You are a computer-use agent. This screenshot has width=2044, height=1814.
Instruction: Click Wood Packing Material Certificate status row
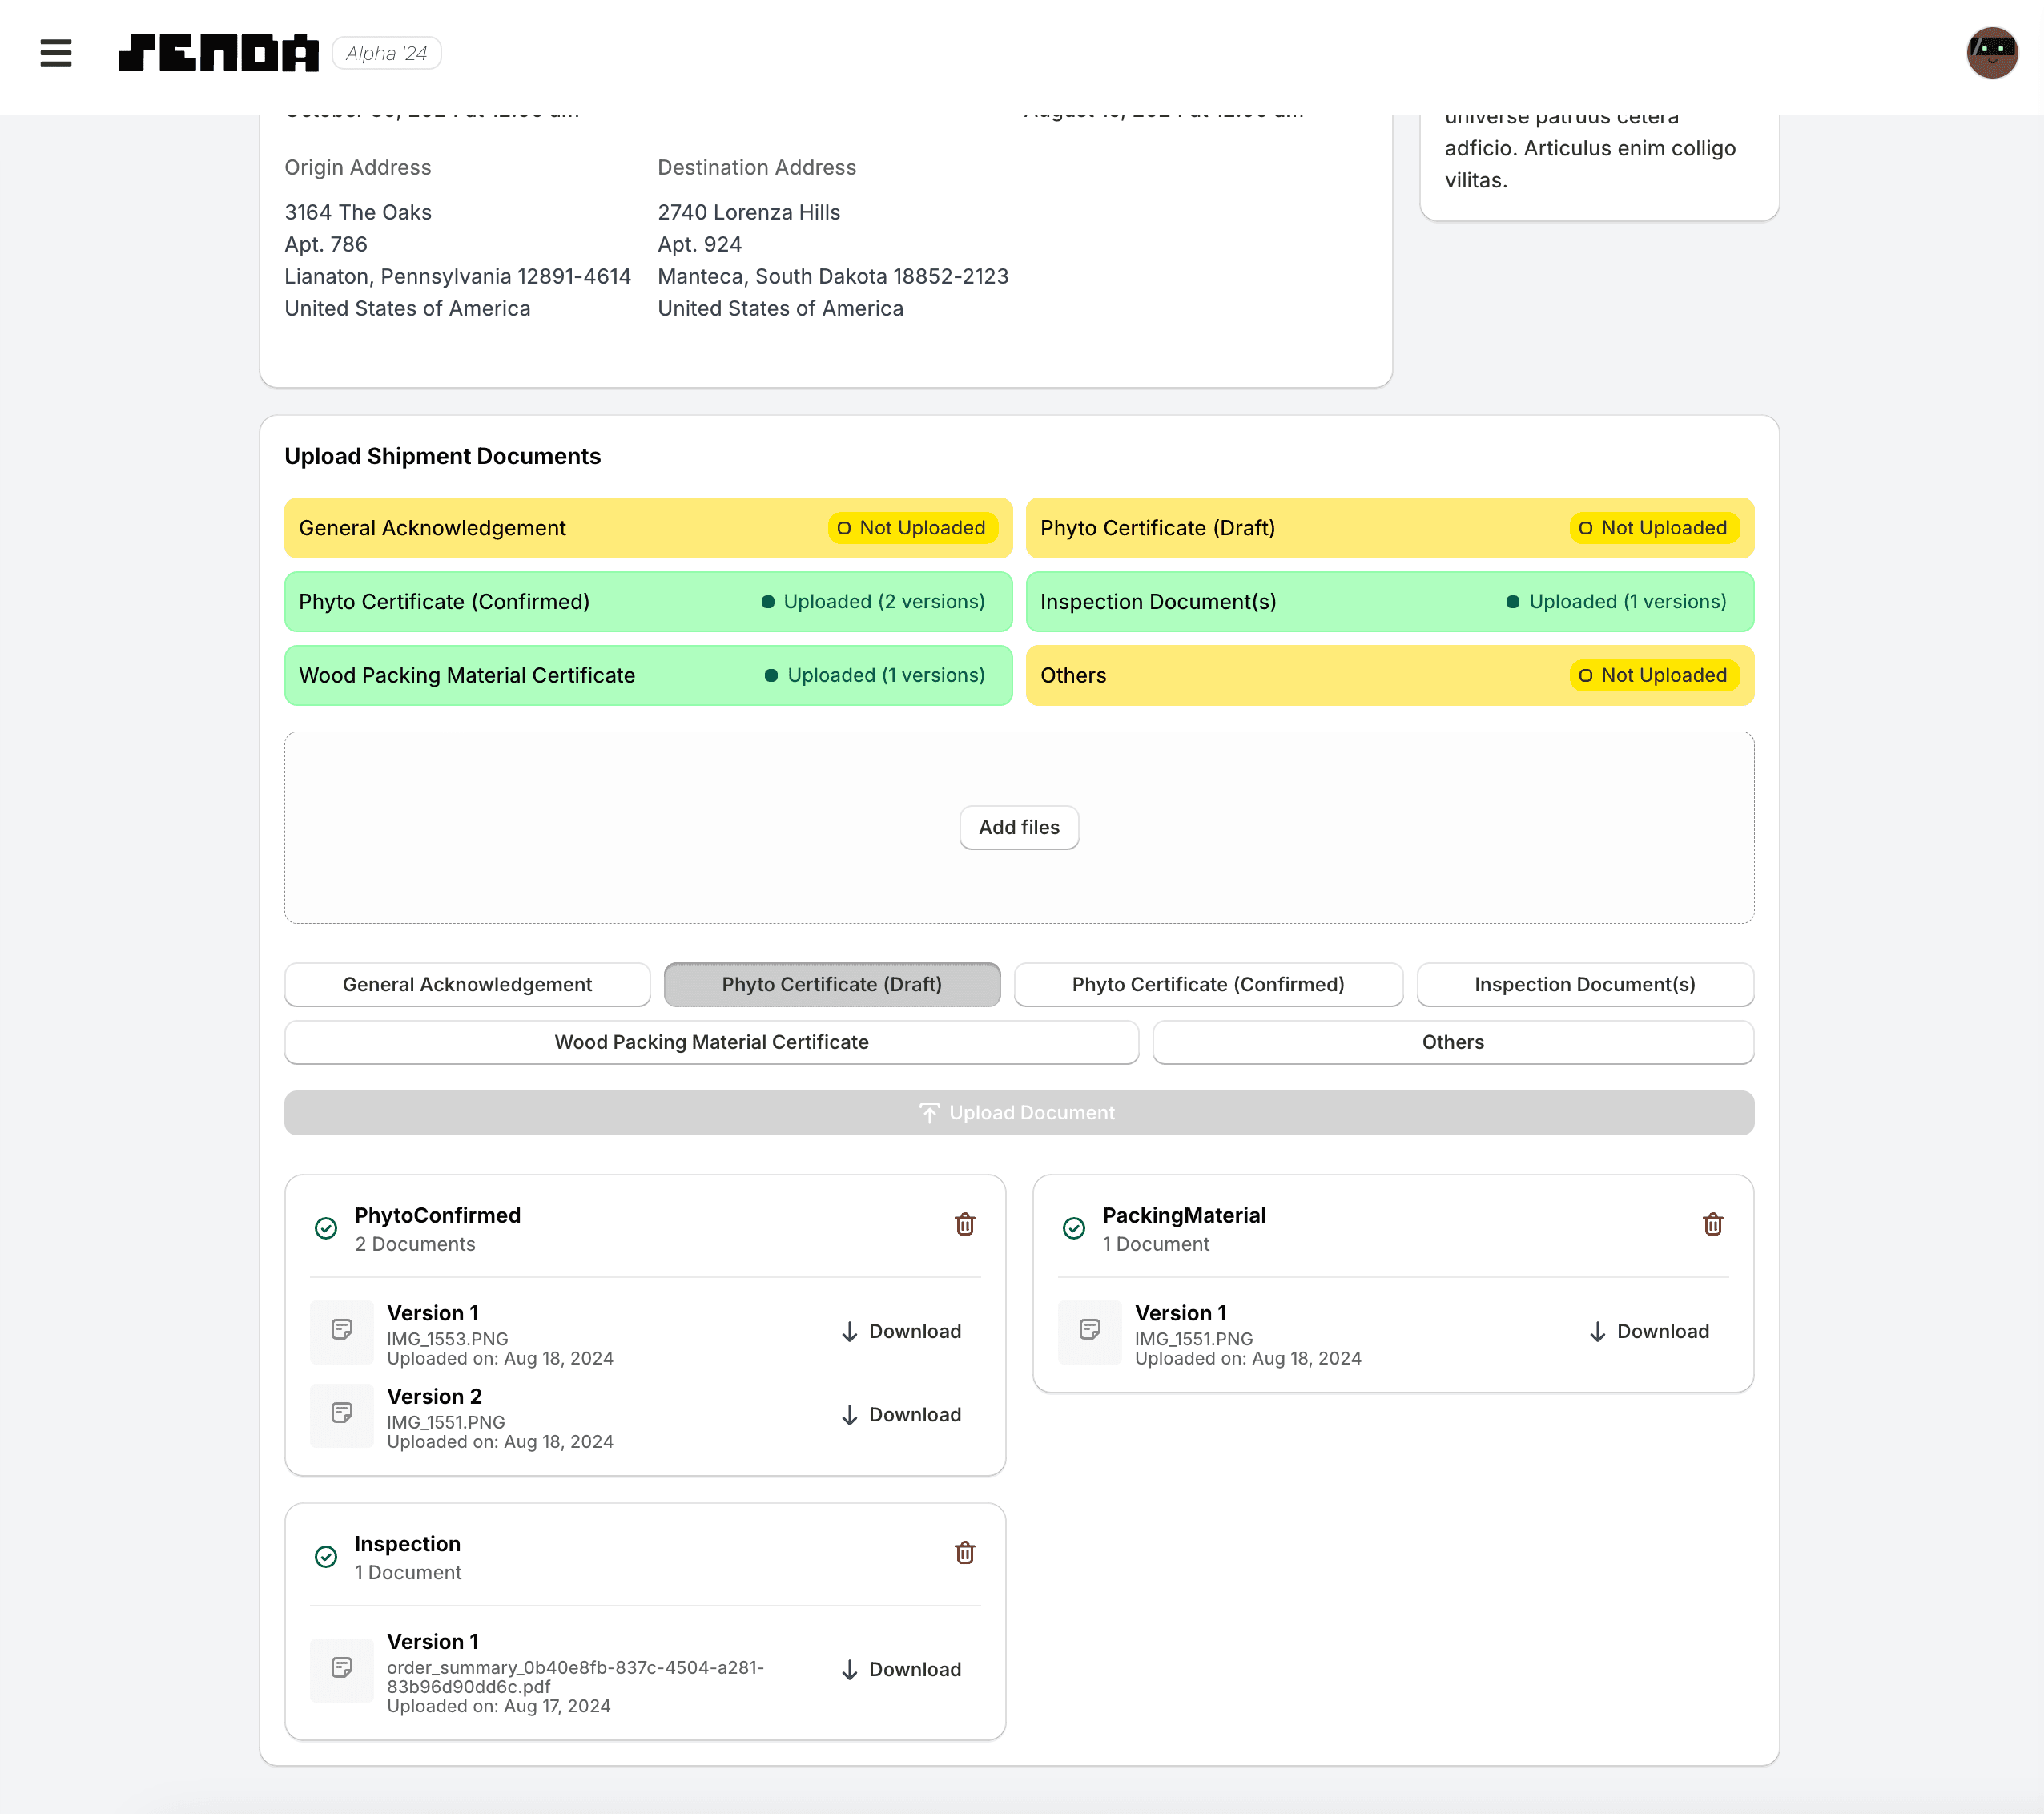648,675
